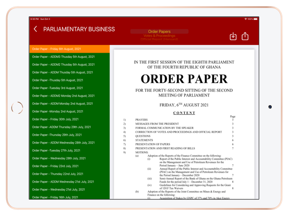Tap the share icon in the header
This screenshot has height=216, width=288.
tap(245, 36)
